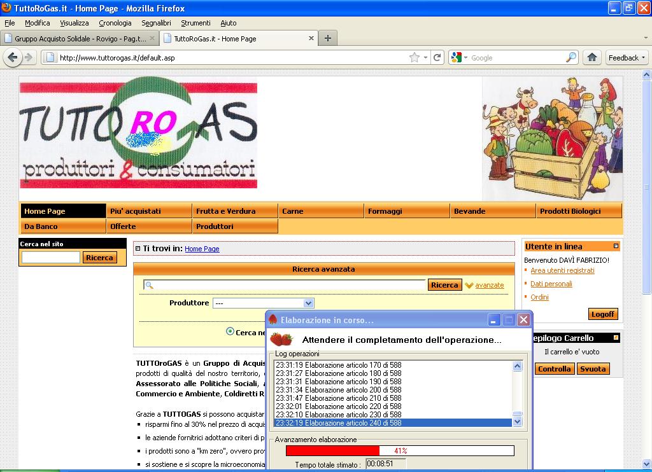Open the Aiuto menu
The image size is (652, 472).
pos(229,23)
